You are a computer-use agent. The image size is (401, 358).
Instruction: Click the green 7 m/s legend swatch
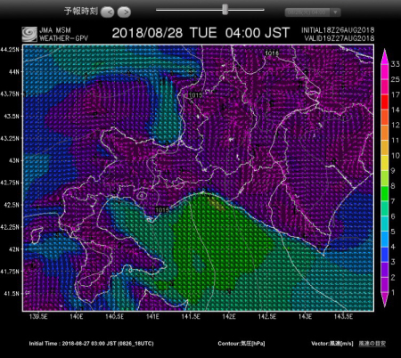385,193
